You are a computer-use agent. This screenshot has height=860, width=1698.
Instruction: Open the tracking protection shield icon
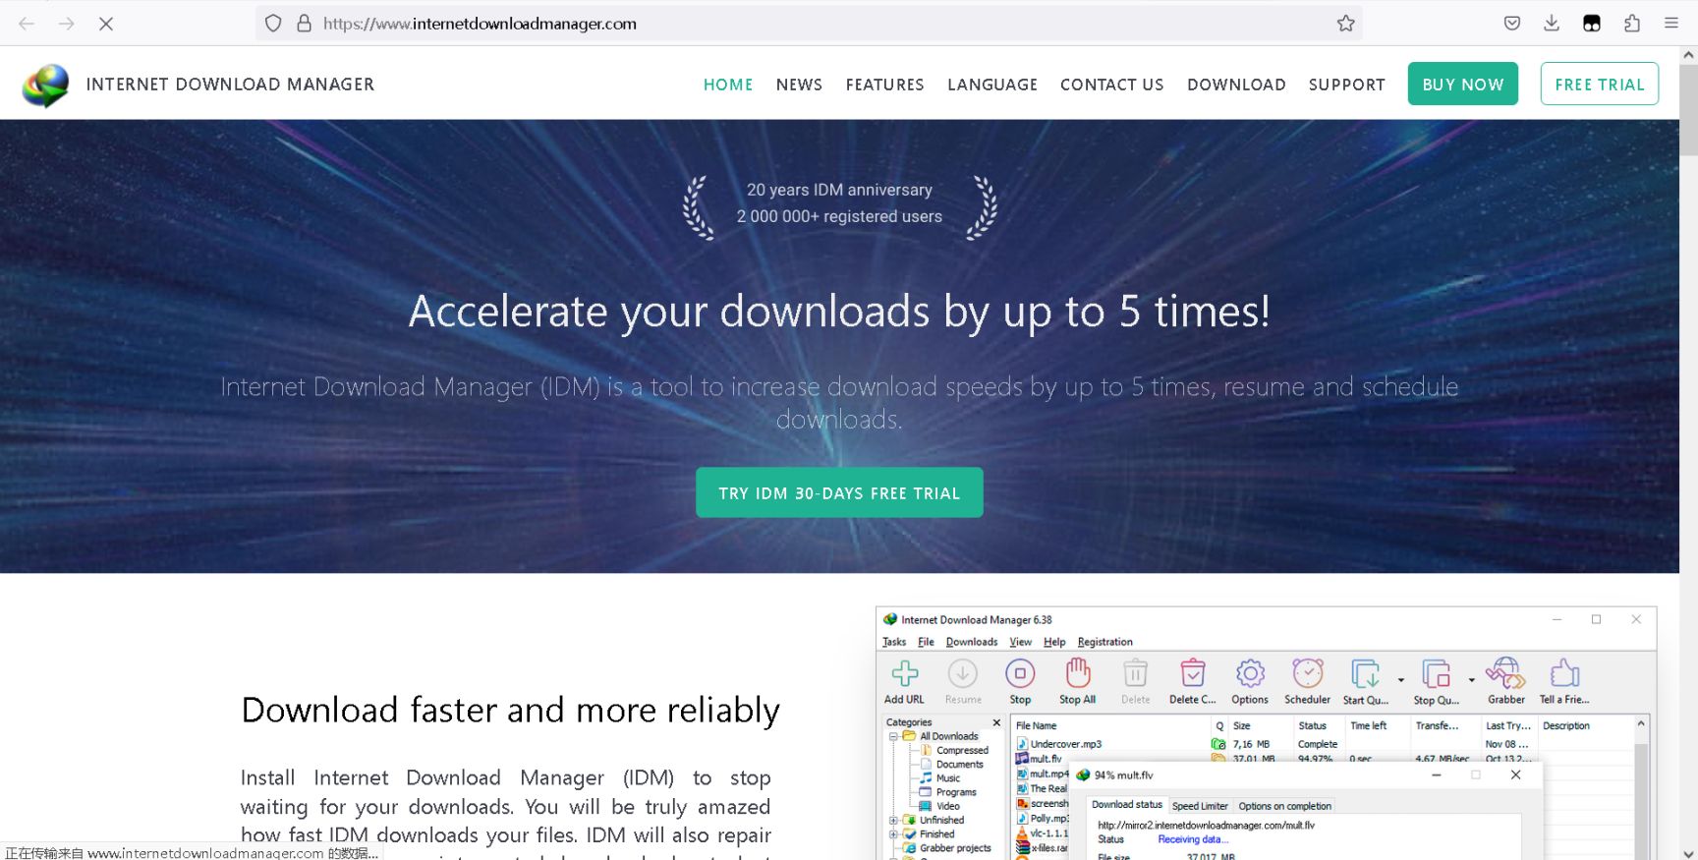pos(273,24)
